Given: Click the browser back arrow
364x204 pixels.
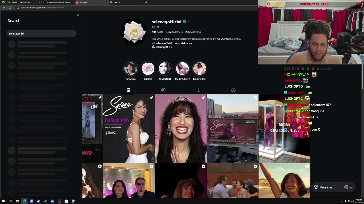Looking at the screenshot, I should pyautogui.click(x=4, y=8).
